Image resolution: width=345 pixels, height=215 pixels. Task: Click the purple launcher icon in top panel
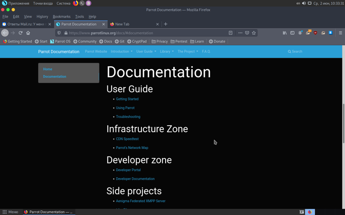[x=88, y=3]
